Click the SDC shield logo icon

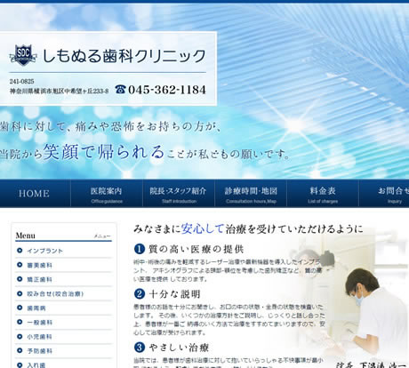point(23,55)
